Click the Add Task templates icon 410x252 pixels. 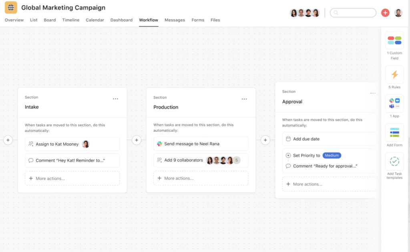point(394,161)
